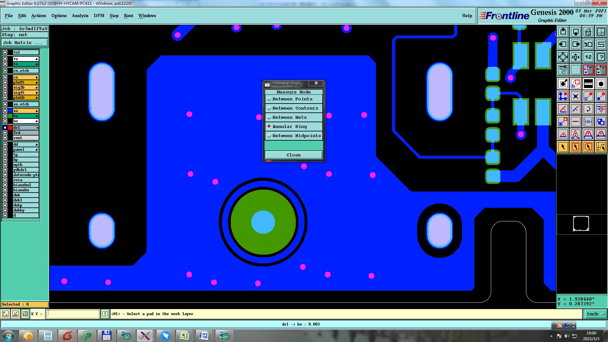Click the zoom in fit-arrows icon

pos(563,57)
